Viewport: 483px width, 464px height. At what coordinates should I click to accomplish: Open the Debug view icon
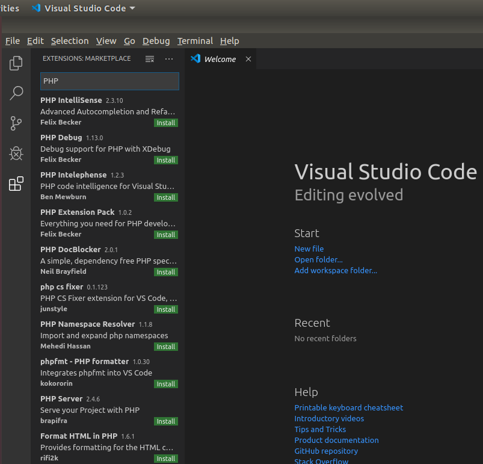click(16, 153)
